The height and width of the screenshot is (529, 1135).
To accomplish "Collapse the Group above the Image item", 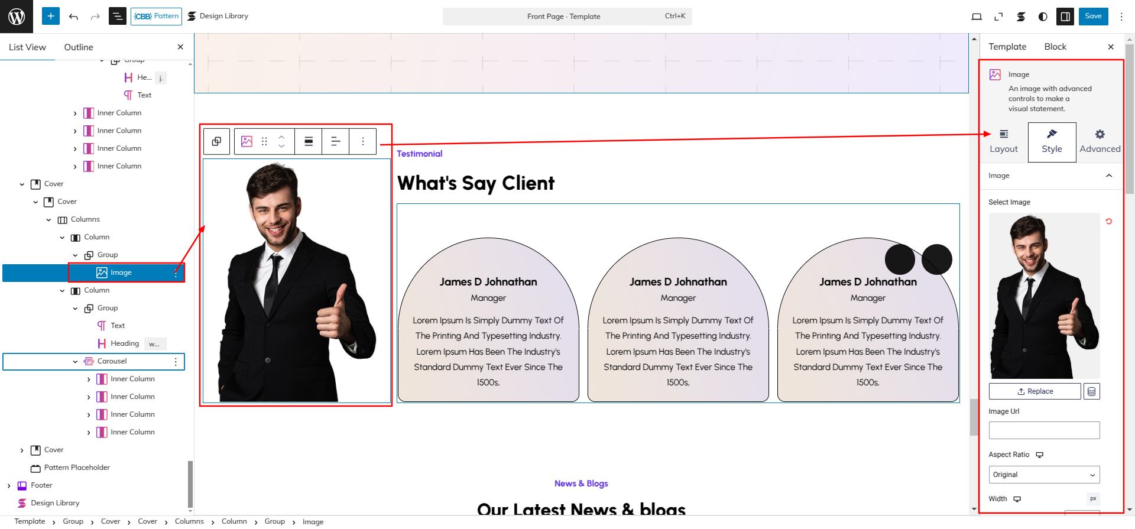I will click(x=75, y=255).
